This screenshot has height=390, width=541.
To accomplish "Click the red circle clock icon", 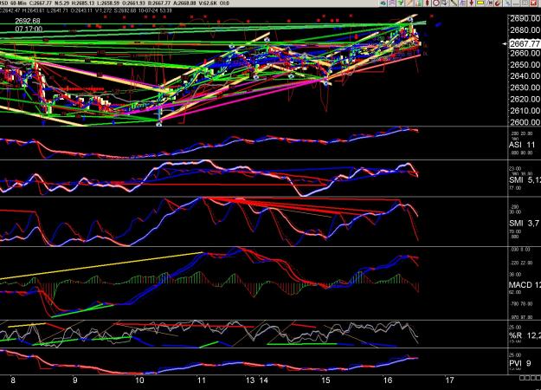I will 435,3.
